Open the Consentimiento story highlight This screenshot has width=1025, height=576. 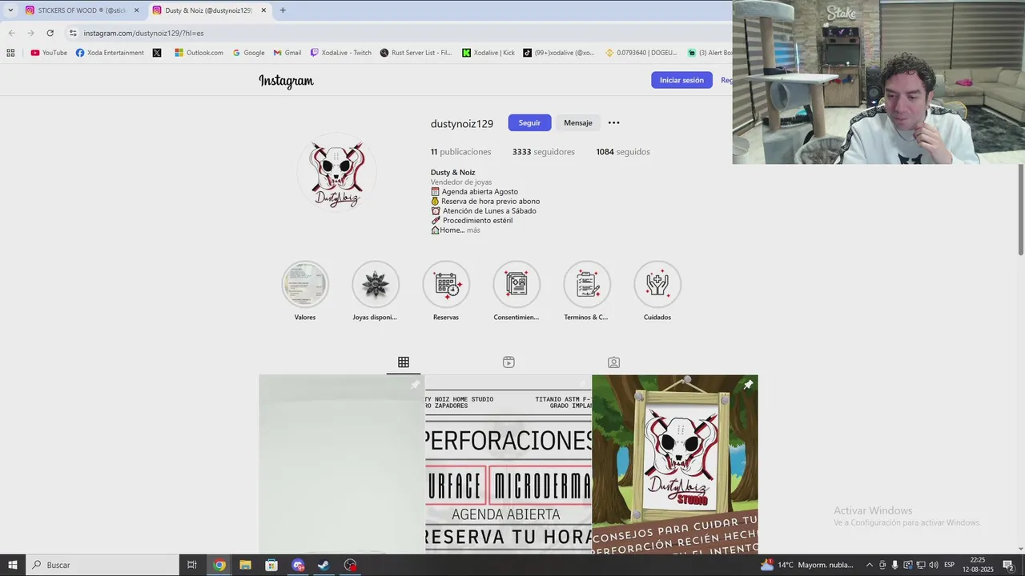[517, 284]
